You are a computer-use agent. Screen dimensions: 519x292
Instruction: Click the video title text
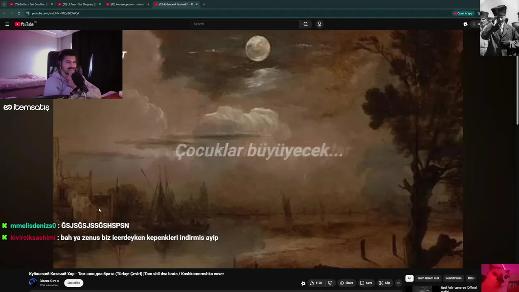tap(127, 274)
